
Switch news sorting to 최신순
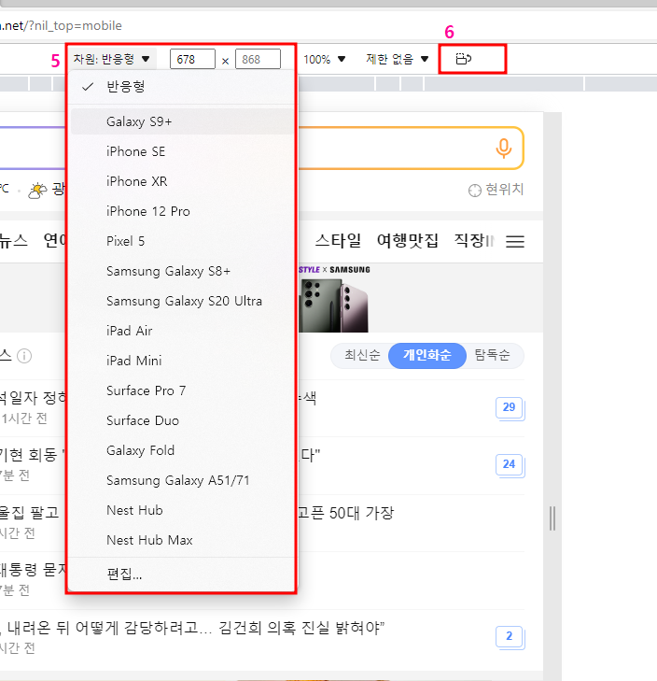pos(362,356)
